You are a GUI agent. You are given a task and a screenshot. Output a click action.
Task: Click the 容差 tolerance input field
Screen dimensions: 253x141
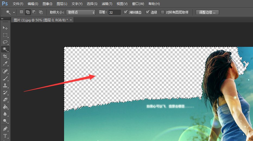click(x=115, y=12)
